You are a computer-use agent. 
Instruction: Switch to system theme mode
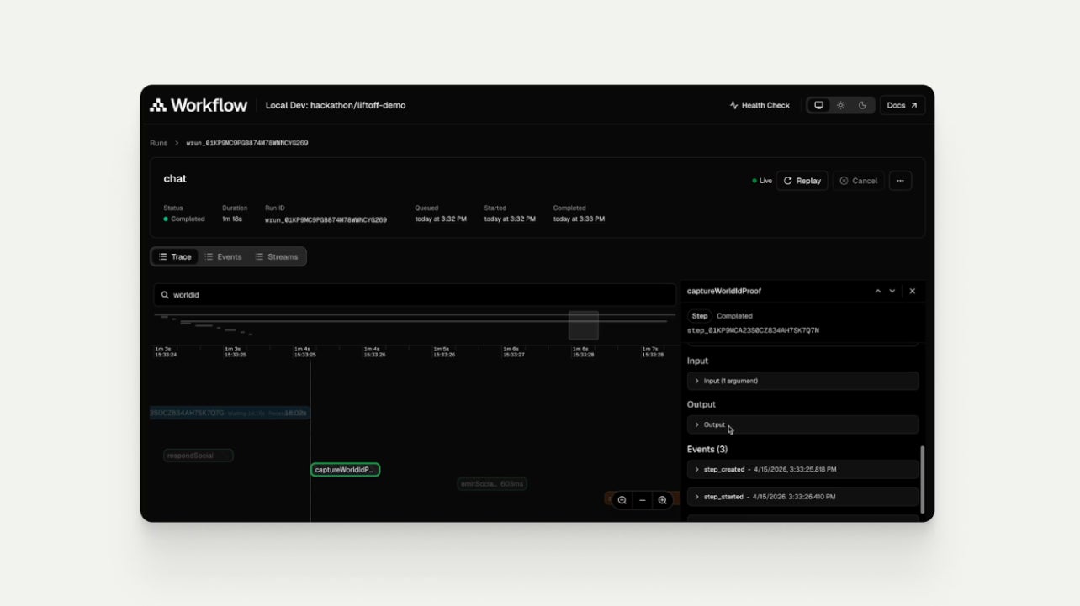tap(818, 105)
